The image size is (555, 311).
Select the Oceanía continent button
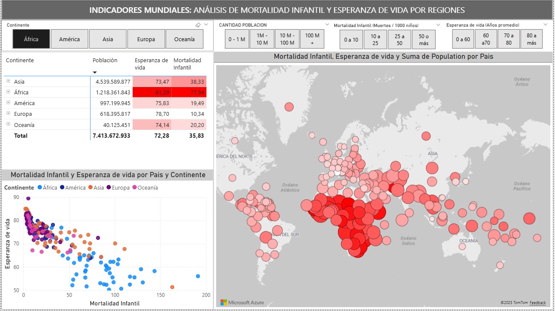184,39
